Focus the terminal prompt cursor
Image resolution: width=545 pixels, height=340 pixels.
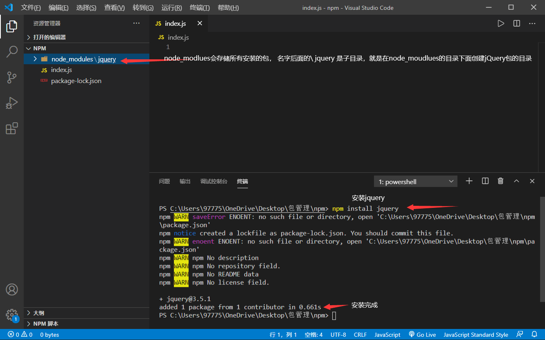(334, 315)
